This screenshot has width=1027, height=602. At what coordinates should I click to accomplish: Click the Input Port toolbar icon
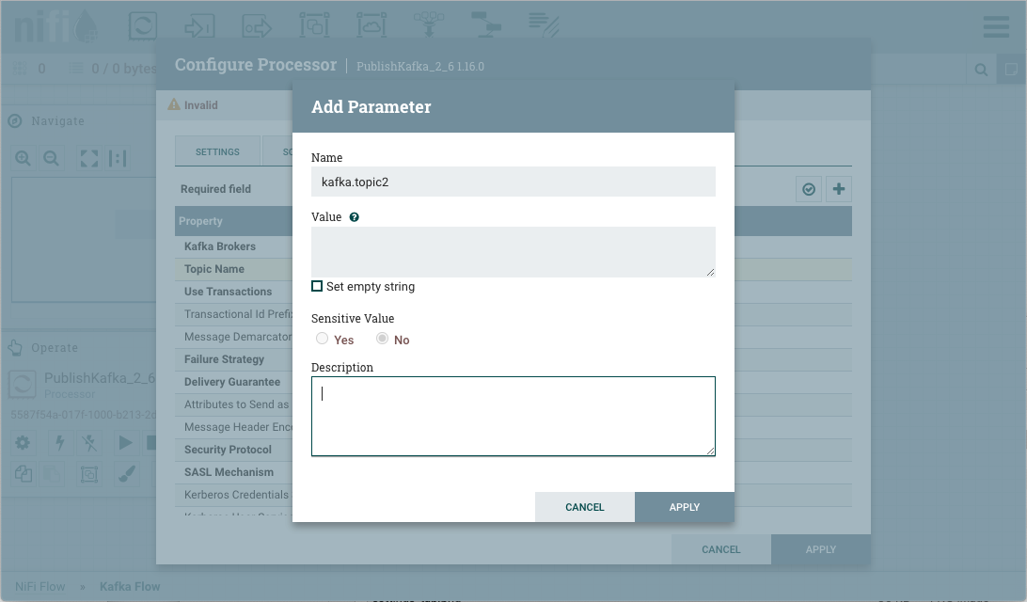click(x=199, y=26)
